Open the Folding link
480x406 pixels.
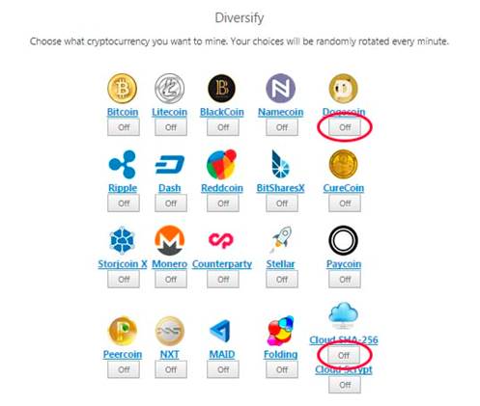pos(281,354)
